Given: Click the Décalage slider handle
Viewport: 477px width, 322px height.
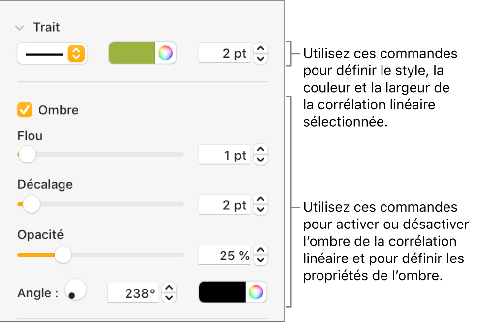Looking at the screenshot, I should pyautogui.click(x=32, y=204).
